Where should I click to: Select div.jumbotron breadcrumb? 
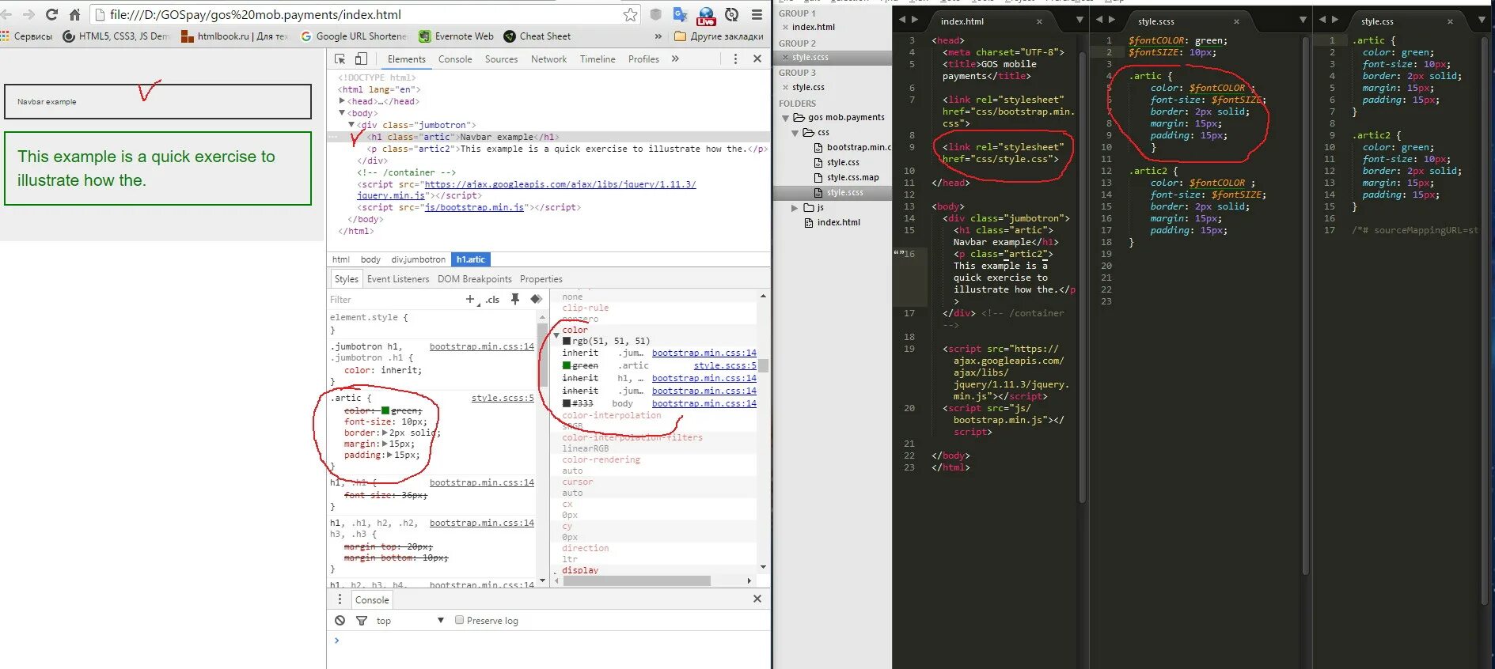pos(418,259)
